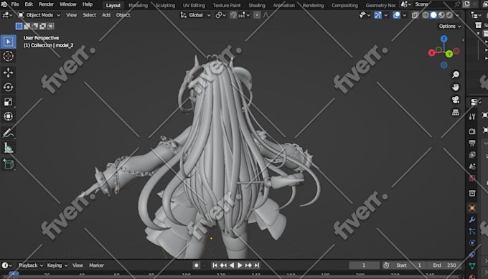Switch to rendered viewport shading
Image resolution: width=488 pixels, height=279 pixels.
coord(449,15)
